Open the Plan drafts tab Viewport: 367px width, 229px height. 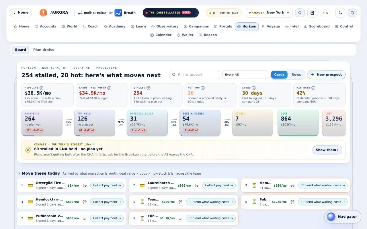coord(44,50)
